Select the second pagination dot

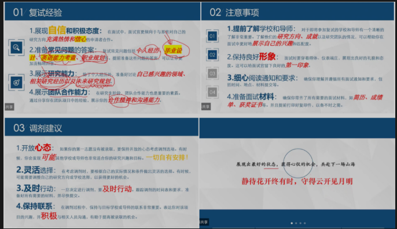296,223
